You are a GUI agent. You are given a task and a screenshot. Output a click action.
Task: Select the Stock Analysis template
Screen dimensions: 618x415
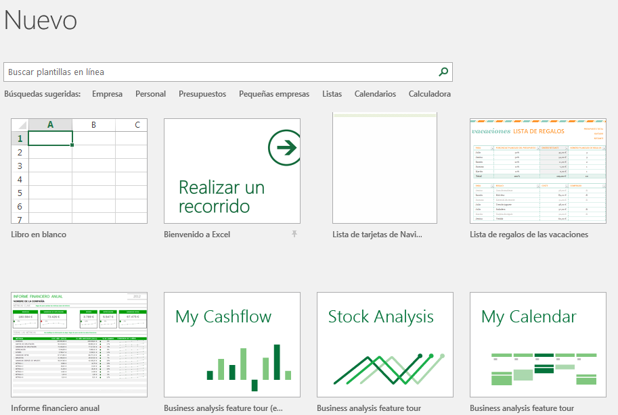coord(385,345)
